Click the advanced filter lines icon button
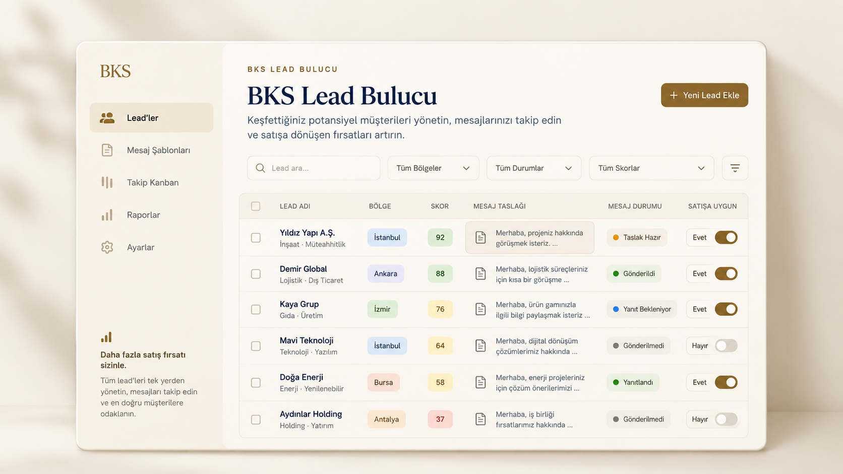Image resolution: width=843 pixels, height=474 pixels. click(735, 168)
